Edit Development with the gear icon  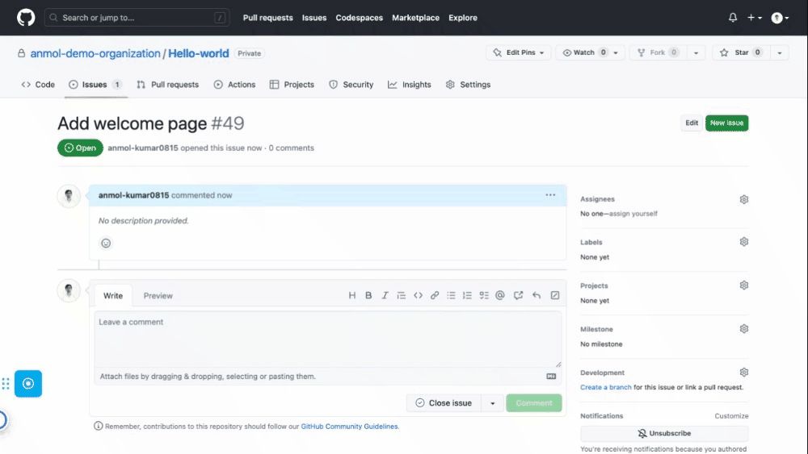coord(743,373)
